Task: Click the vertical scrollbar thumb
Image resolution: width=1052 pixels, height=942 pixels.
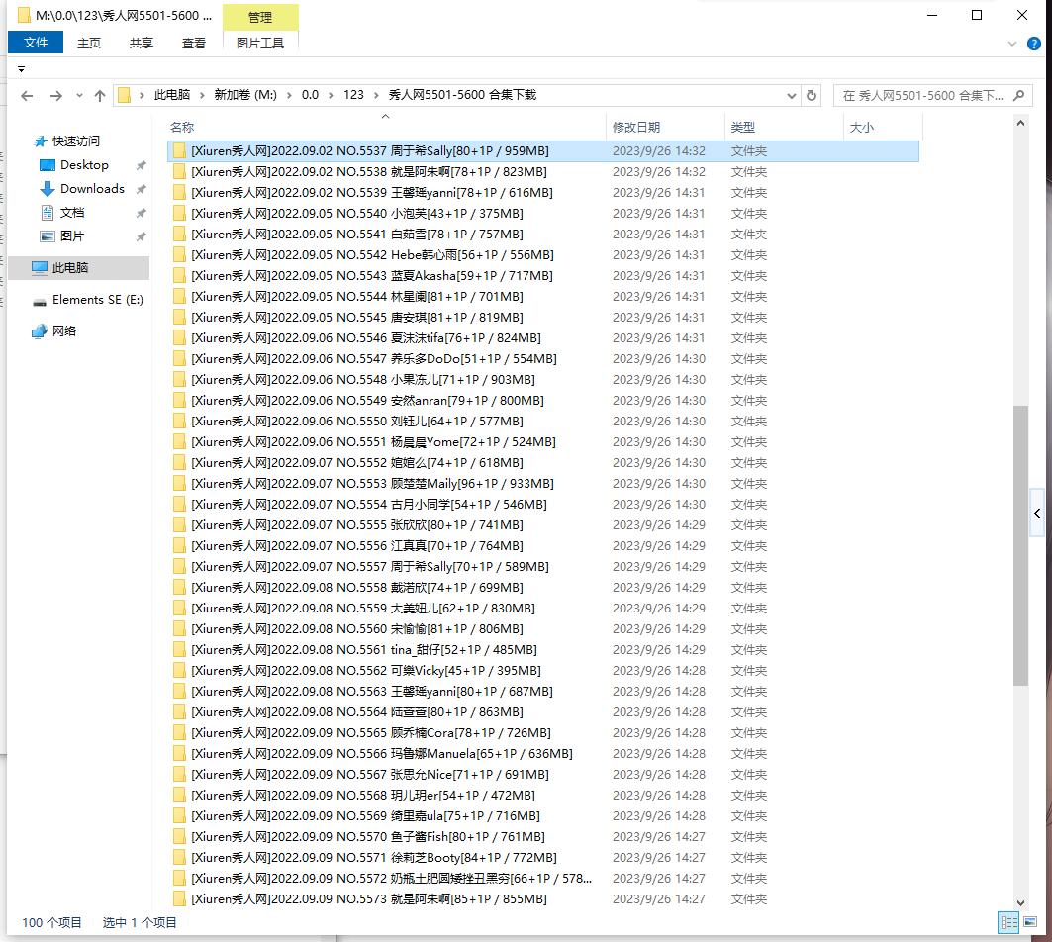Action: [x=1020, y=544]
